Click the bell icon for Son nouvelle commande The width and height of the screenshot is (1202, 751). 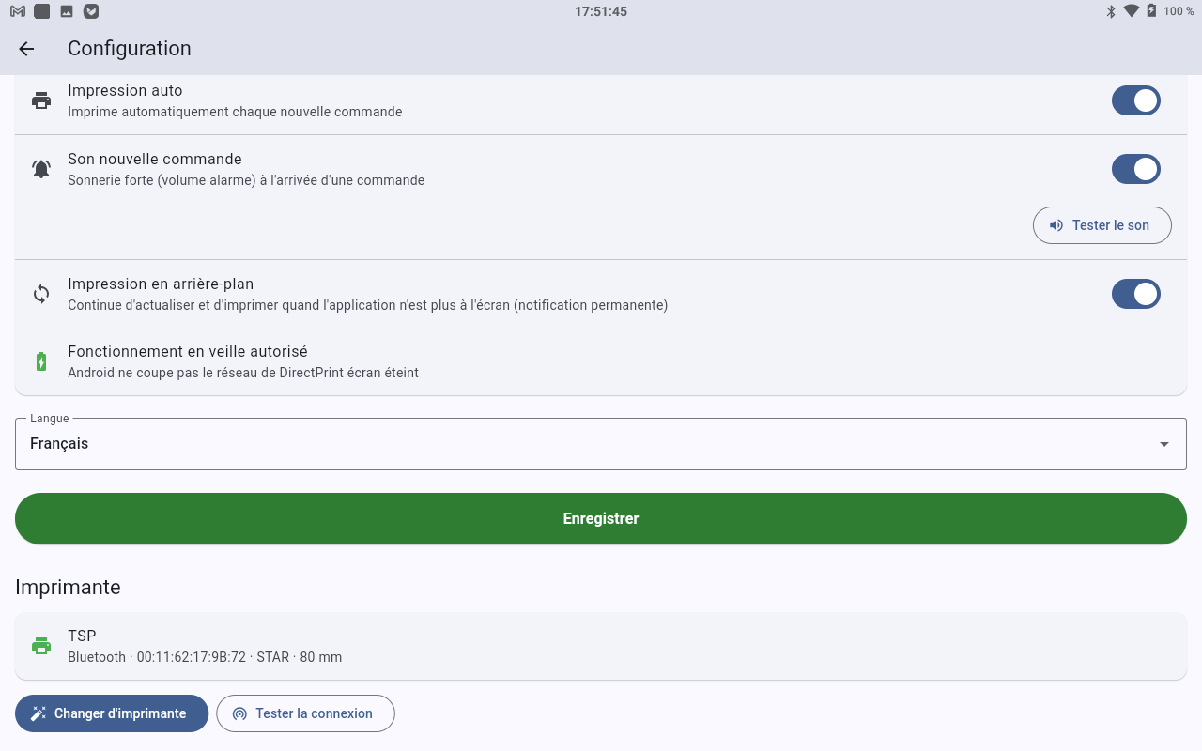tap(41, 169)
